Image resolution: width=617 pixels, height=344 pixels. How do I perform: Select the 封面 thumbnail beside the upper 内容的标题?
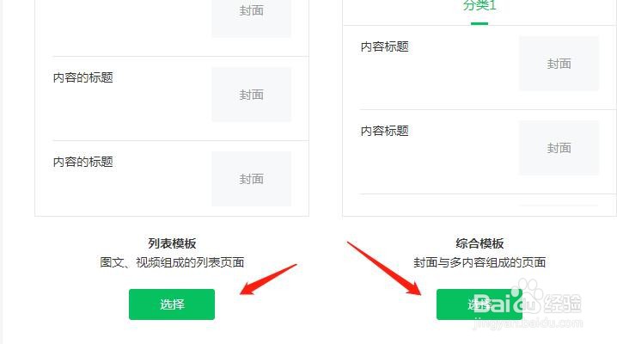[x=252, y=95]
